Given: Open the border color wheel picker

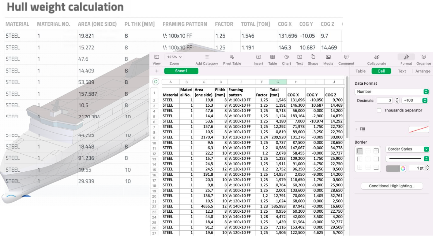Looking at the screenshot, I should (403, 168).
